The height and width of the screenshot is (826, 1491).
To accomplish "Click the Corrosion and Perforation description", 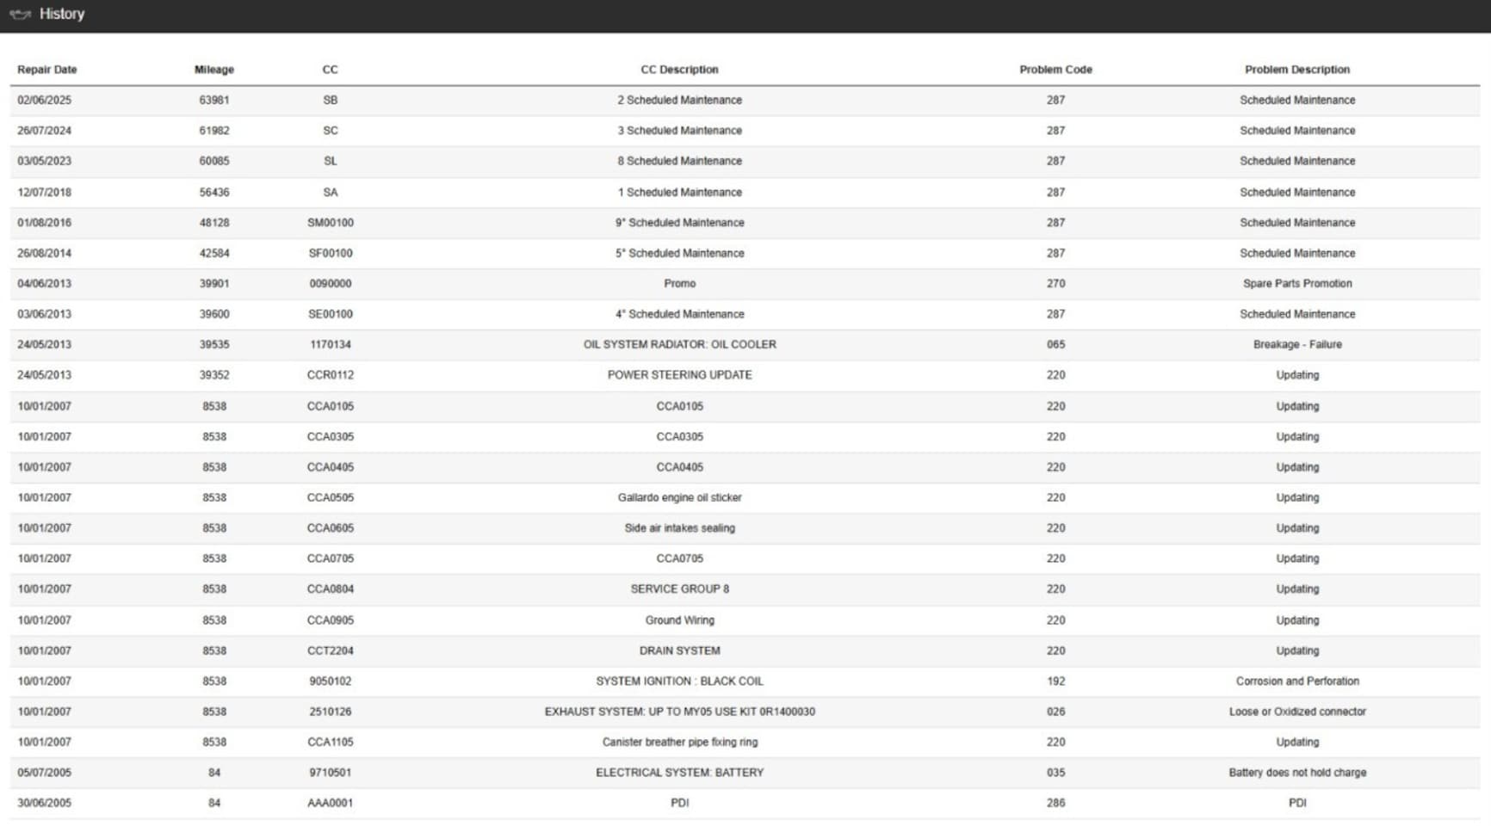I will (1296, 681).
